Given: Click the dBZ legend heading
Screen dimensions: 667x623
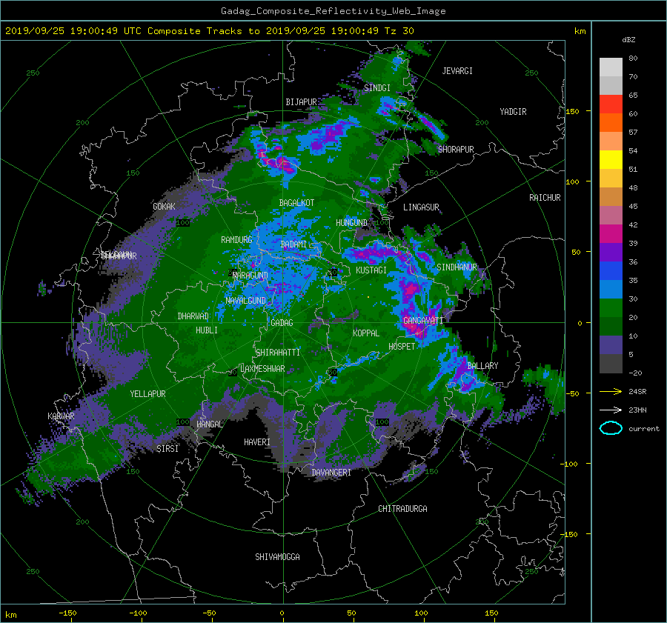Looking at the screenshot, I should (628, 40).
